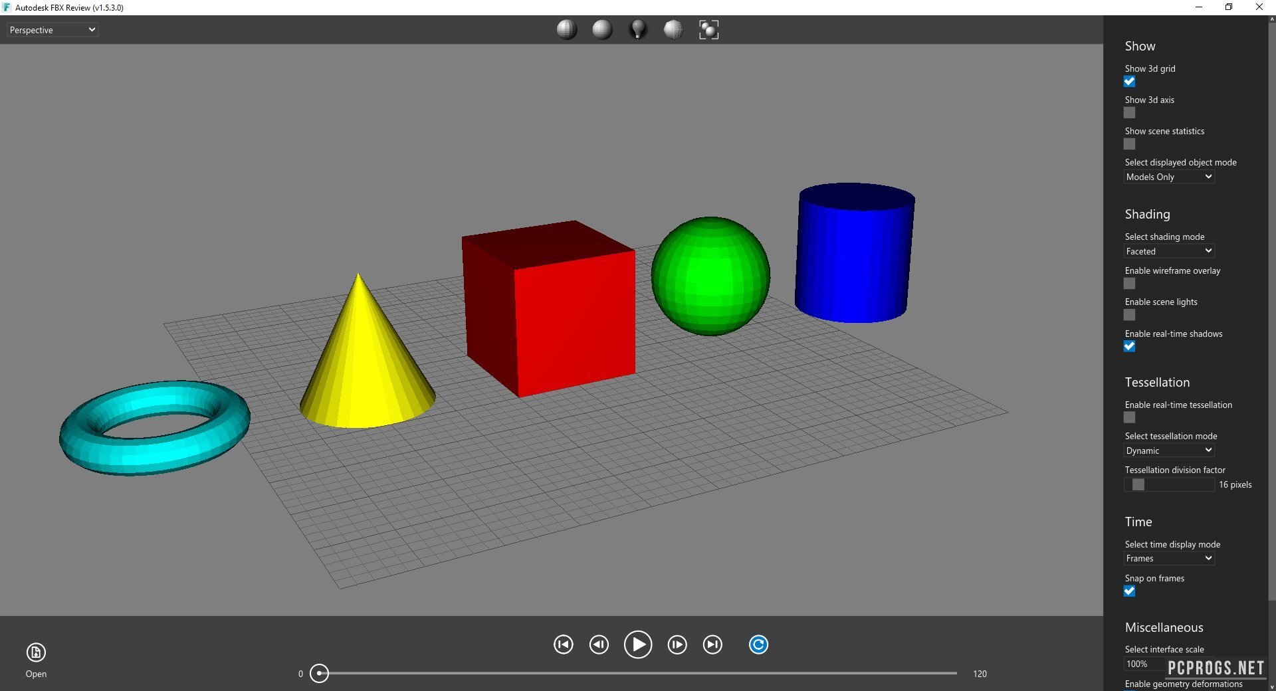Image resolution: width=1276 pixels, height=691 pixels.
Task: Step back one frame
Action: click(599, 644)
